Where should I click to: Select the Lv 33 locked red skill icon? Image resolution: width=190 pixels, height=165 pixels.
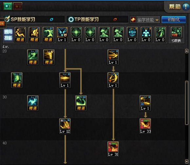tap(145, 126)
